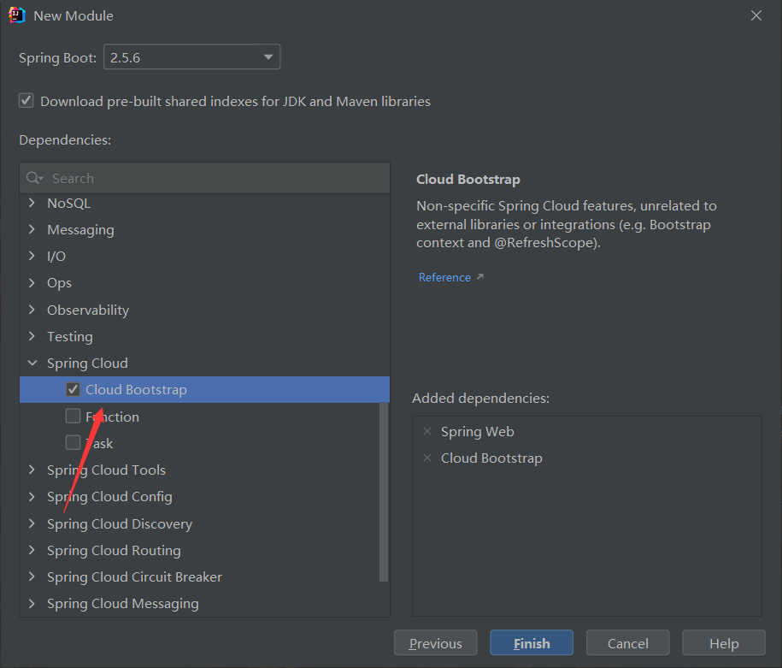Expand Spring Cloud Routing category chevron
The image size is (782, 668).
32,550
